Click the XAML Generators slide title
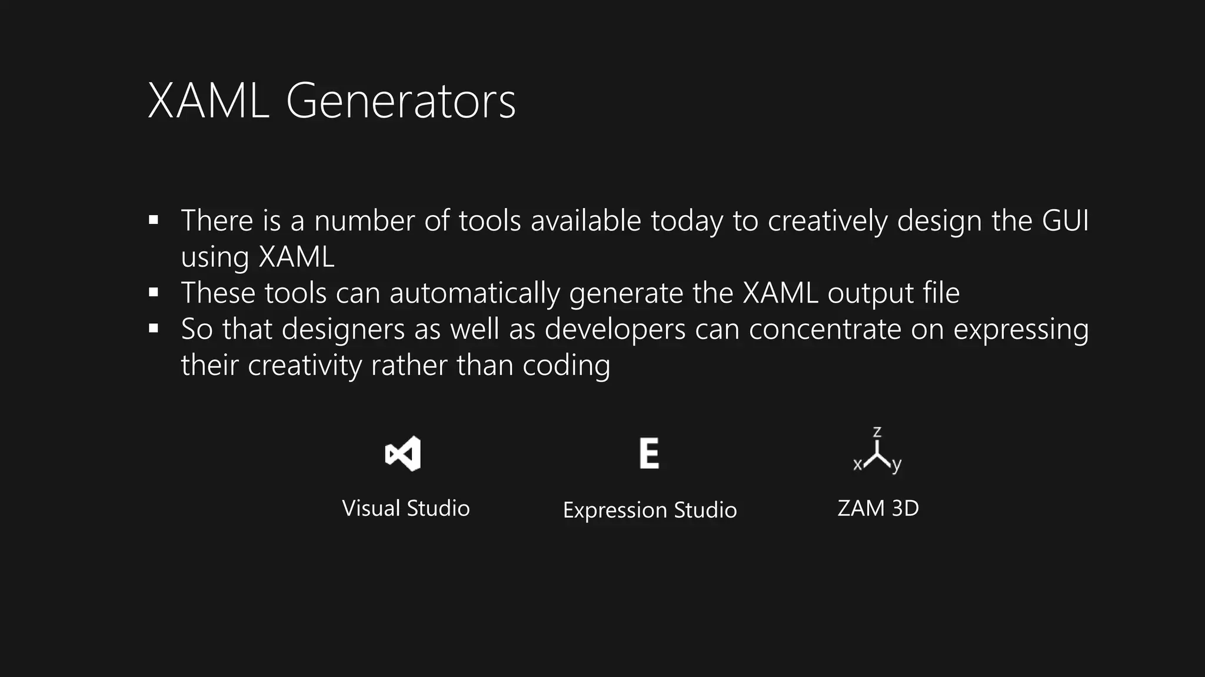 [x=331, y=101]
